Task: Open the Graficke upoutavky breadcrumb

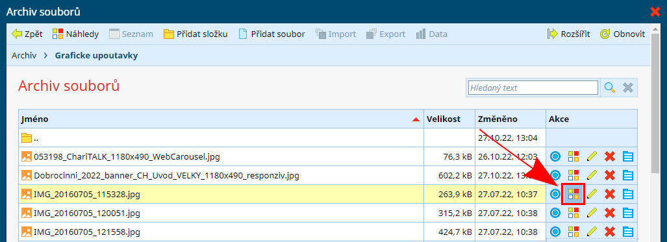Action: (96, 55)
